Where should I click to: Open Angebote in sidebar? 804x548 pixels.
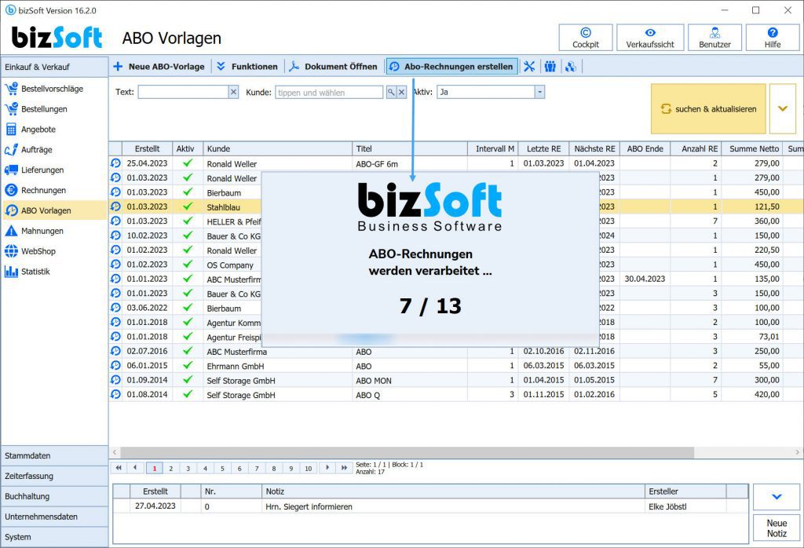[x=53, y=130]
